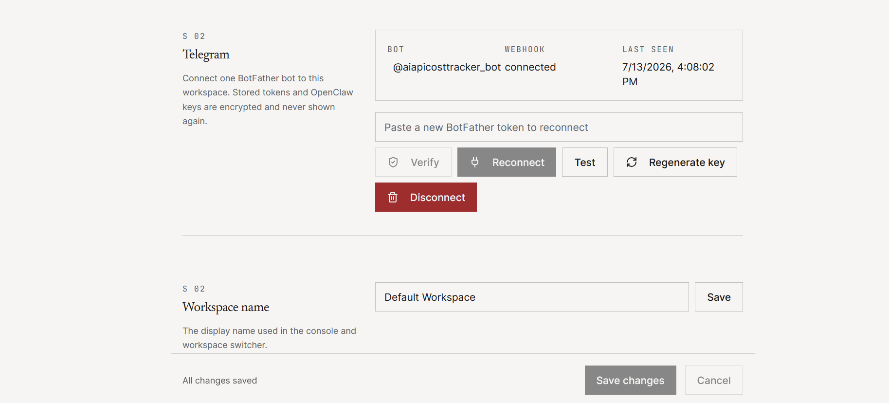Click the refresh arrows icon on Regenerate key
889x403 pixels.
point(632,162)
